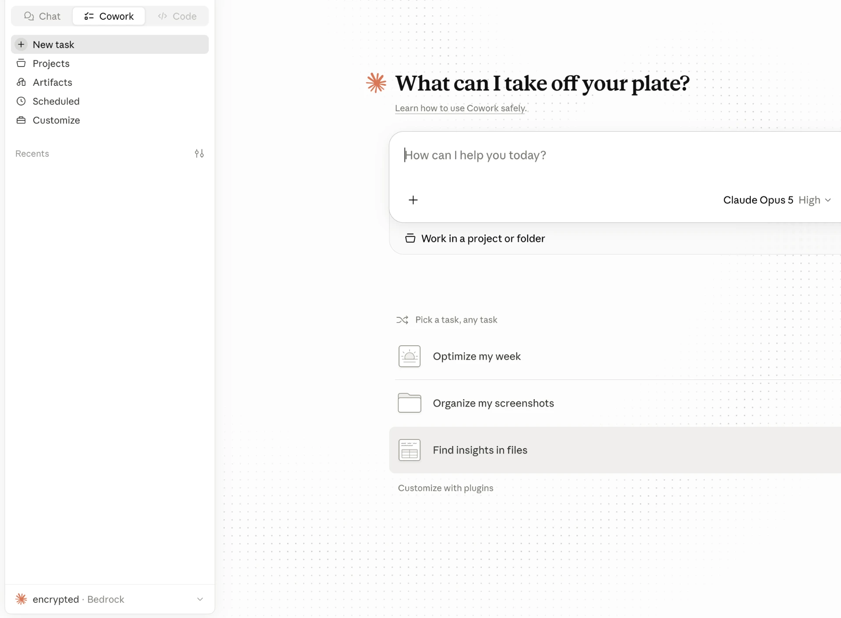Click the Artifacts shapes icon in sidebar
Image resolution: width=841 pixels, height=618 pixels.
click(21, 82)
